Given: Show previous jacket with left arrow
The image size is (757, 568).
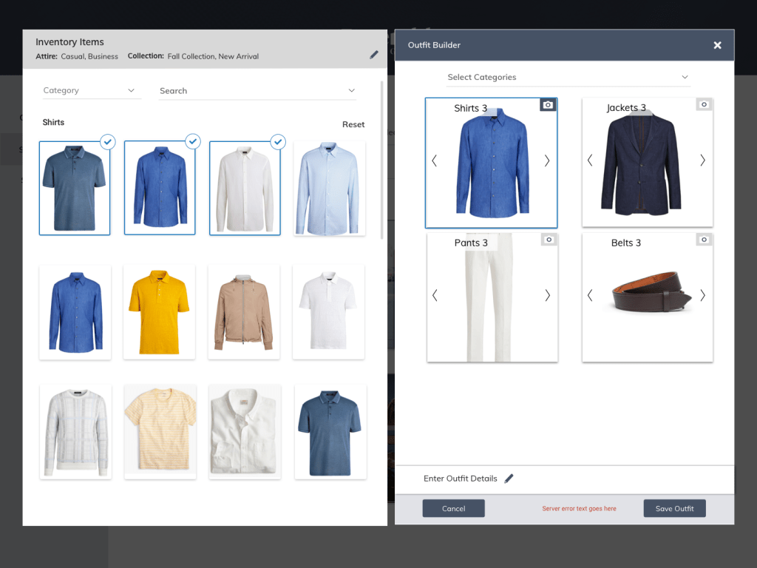Looking at the screenshot, I should coord(590,160).
